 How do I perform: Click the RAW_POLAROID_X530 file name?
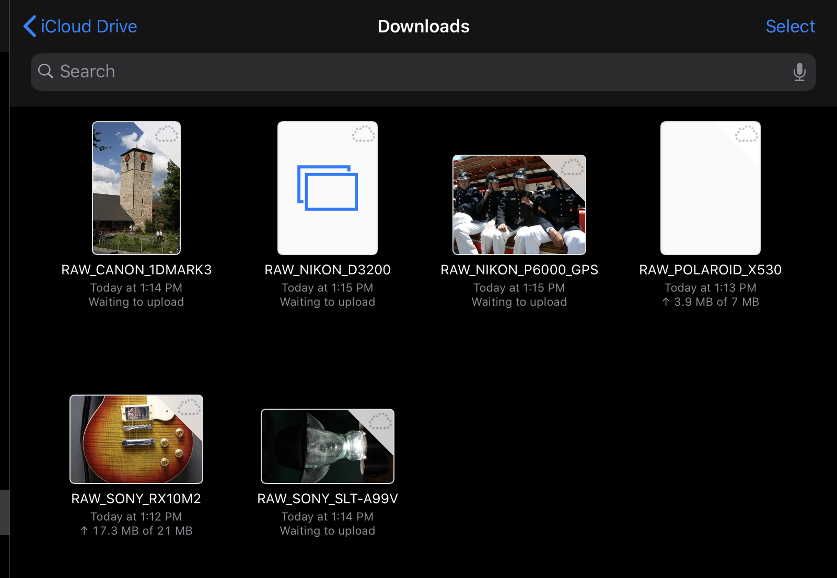[711, 270]
